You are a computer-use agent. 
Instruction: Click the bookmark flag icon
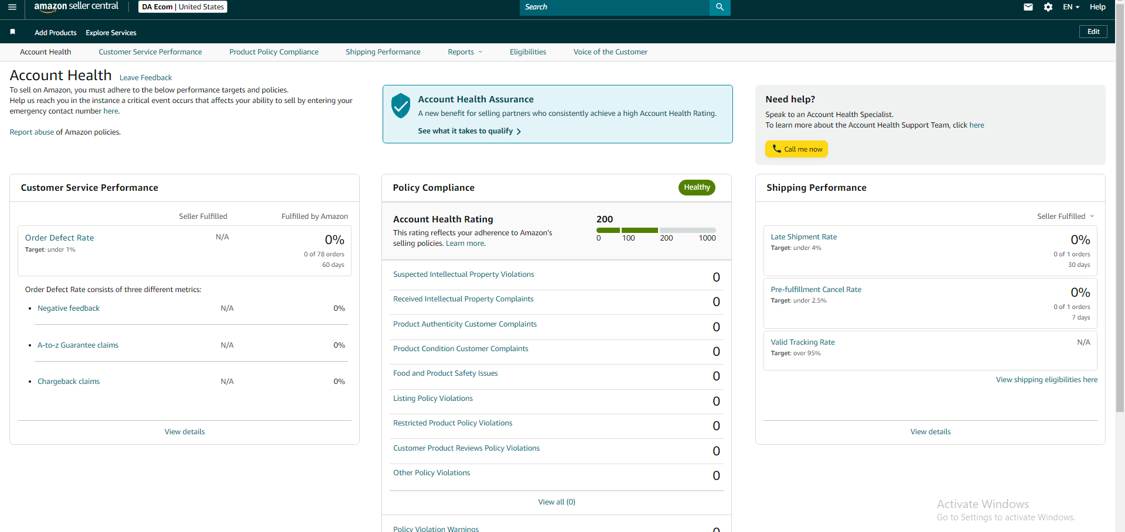[x=12, y=32]
